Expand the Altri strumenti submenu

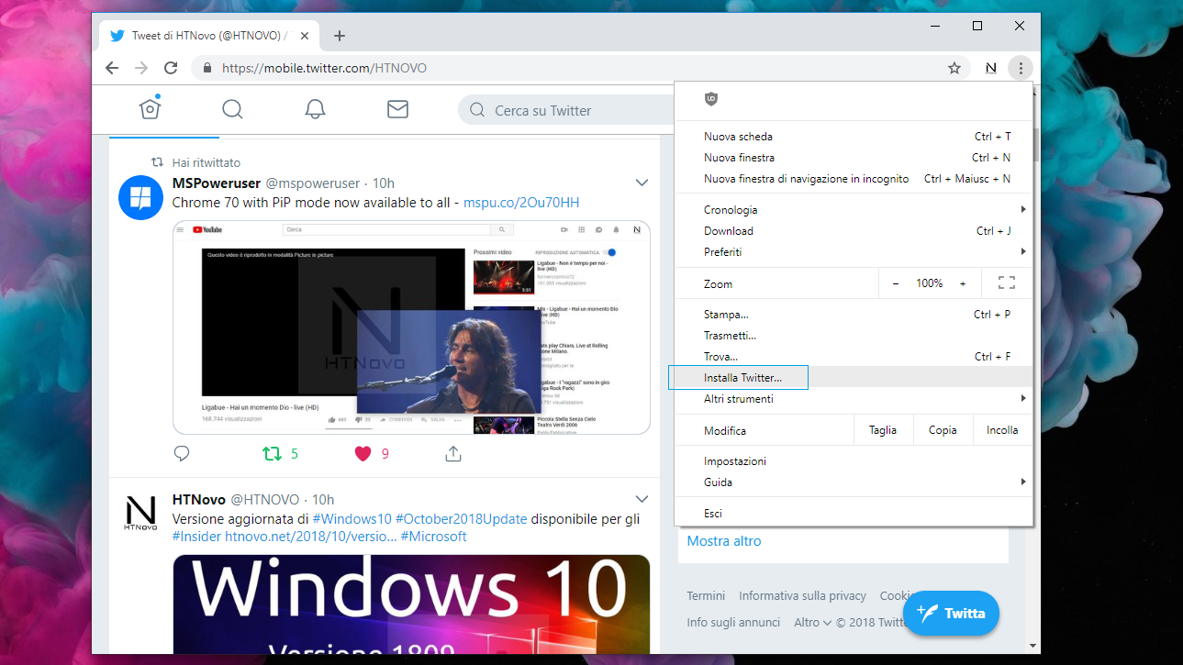(x=739, y=398)
